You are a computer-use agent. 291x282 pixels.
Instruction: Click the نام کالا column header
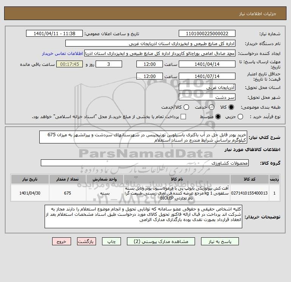point(177,179)
